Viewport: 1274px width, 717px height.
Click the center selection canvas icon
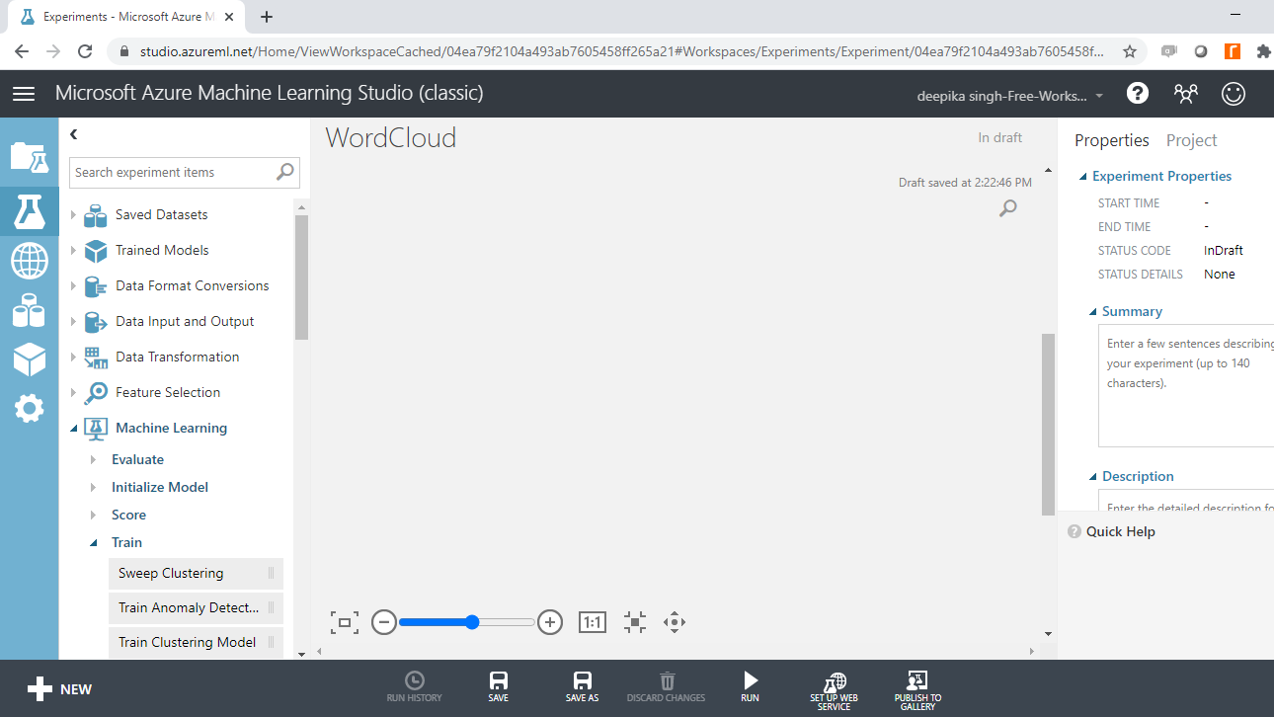pos(635,622)
